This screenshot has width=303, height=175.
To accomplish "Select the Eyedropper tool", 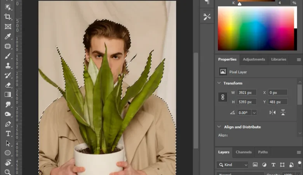I will pos(8,36).
